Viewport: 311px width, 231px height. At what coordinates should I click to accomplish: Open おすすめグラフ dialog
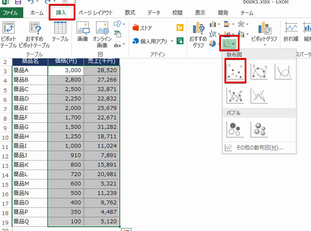pyautogui.click(x=198, y=35)
